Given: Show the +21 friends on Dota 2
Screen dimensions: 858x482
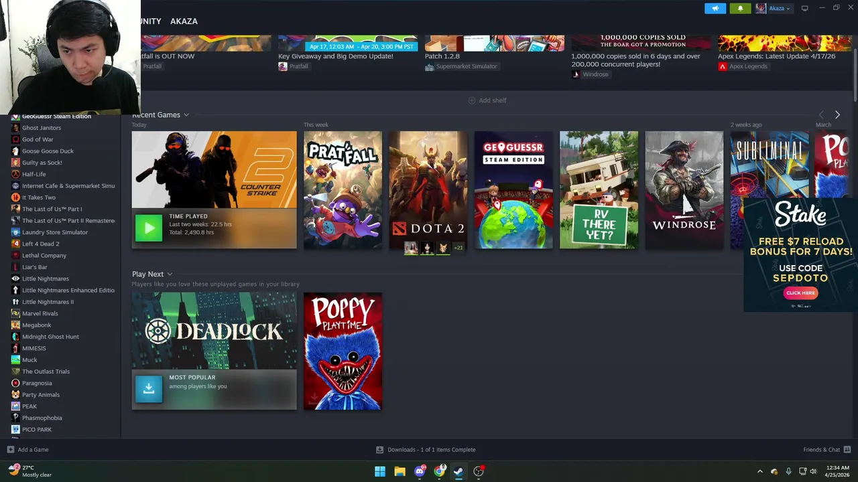Looking at the screenshot, I should (458, 248).
